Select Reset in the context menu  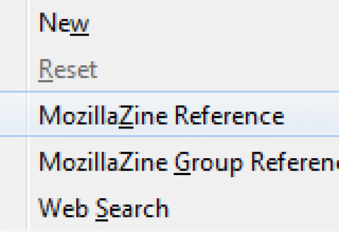[68, 70]
